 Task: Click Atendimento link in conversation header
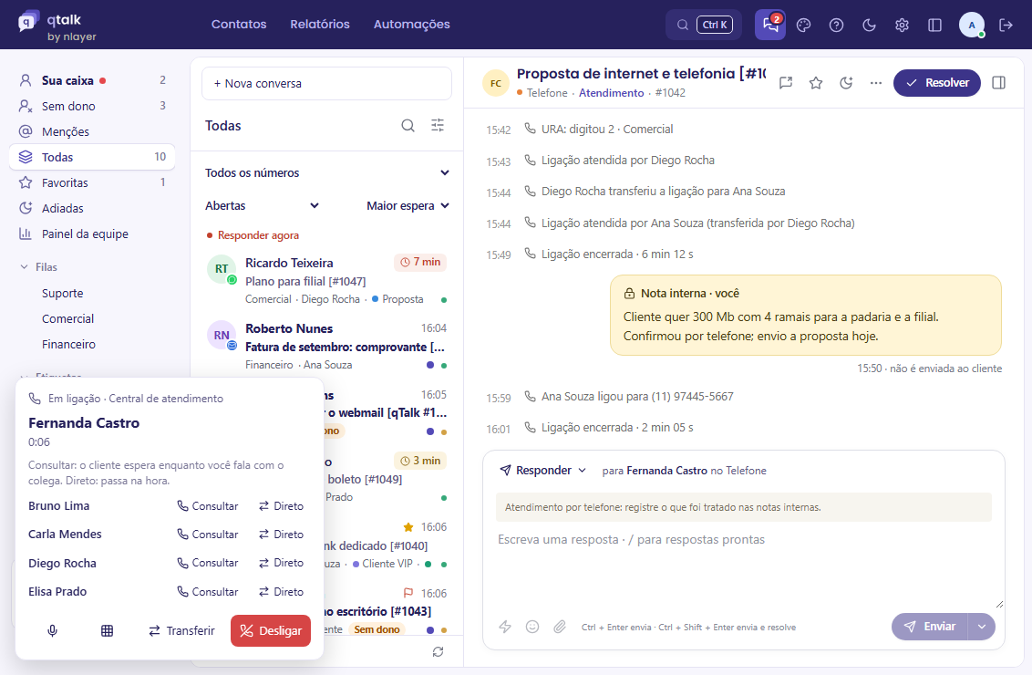tap(612, 93)
